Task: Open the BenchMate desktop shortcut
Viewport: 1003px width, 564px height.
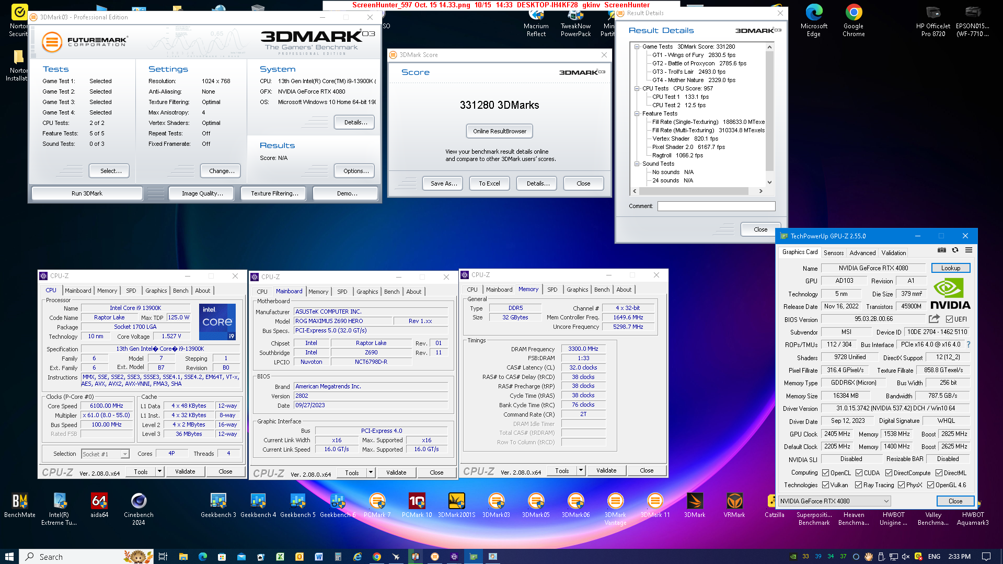Action: coord(20,505)
